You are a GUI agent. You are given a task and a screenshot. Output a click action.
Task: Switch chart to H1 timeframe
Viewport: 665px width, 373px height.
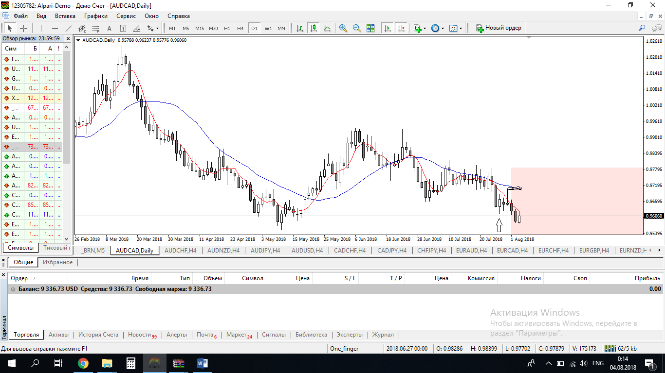(x=227, y=28)
